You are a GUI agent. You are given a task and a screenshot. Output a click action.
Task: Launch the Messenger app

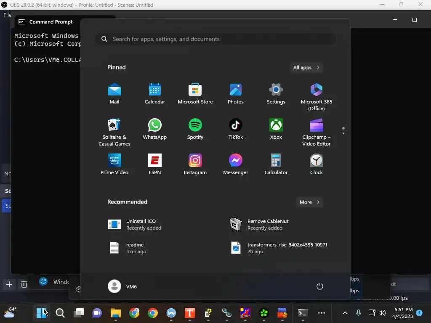point(236,164)
